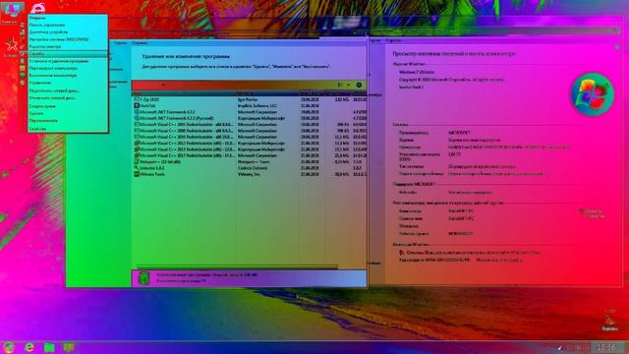Open 'Справка' menu in Programs window
This screenshot has height=354, width=629.
(140, 43)
